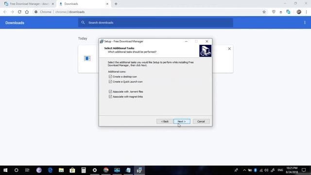Open the taskbar clock and date
Viewport: 311px width, 175px height.
[x=292, y=170]
